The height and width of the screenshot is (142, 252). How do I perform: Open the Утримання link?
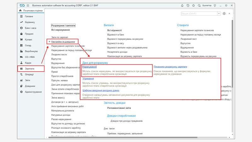(88, 79)
